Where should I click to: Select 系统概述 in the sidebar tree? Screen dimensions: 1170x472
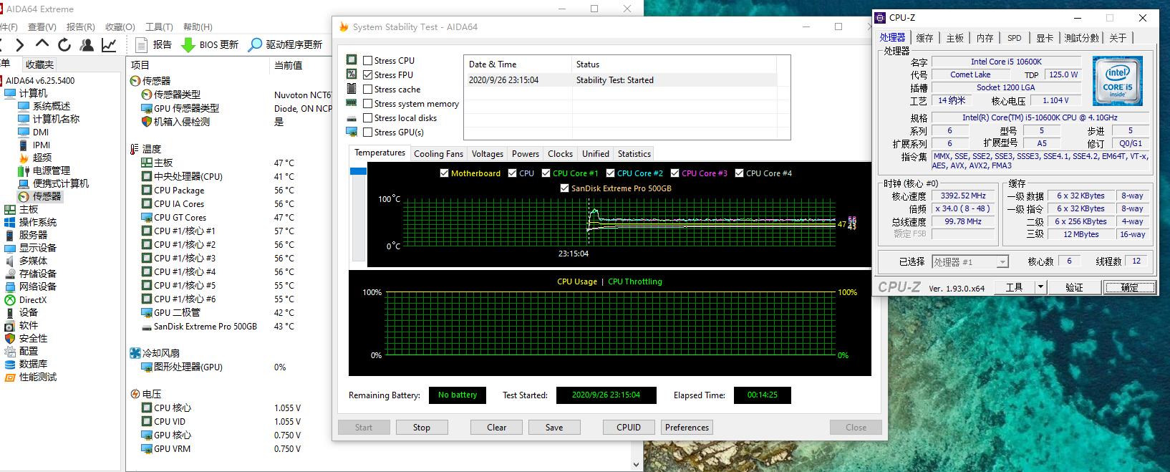coord(52,106)
